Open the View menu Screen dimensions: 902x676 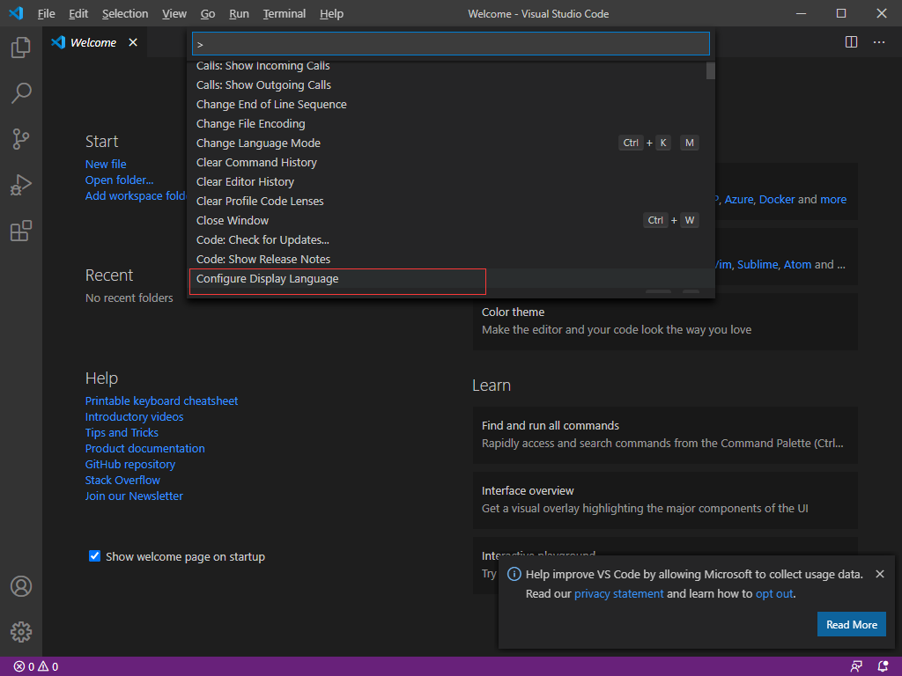point(174,14)
